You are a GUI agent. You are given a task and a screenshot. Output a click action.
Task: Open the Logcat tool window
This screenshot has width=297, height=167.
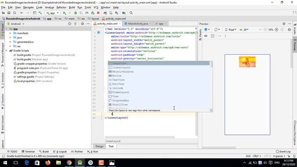pos(60,152)
